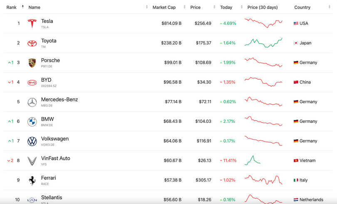Click the Volkswagen logo icon
Viewport: 337px width, 204px height.
32,141
